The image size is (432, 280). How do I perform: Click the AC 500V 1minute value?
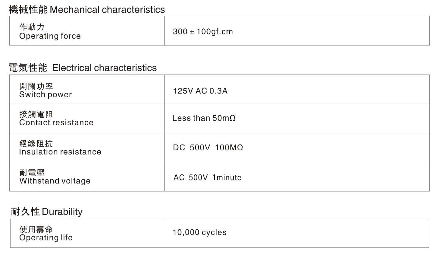click(x=207, y=177)
